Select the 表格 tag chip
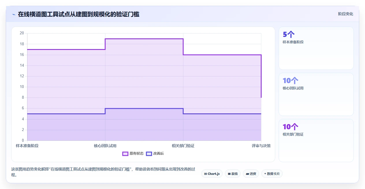Viewport: 365px width, 189px height. click(x=233, y=174)
